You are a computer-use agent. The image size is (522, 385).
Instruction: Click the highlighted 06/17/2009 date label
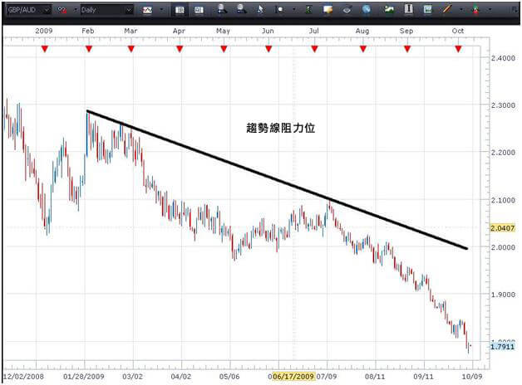(294, 375)
